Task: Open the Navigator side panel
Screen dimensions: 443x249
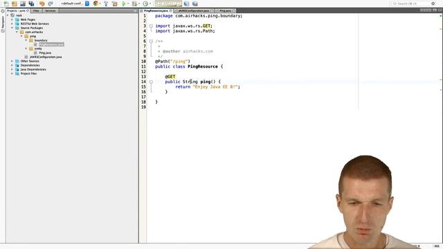Action: click(x=3, y=21)
